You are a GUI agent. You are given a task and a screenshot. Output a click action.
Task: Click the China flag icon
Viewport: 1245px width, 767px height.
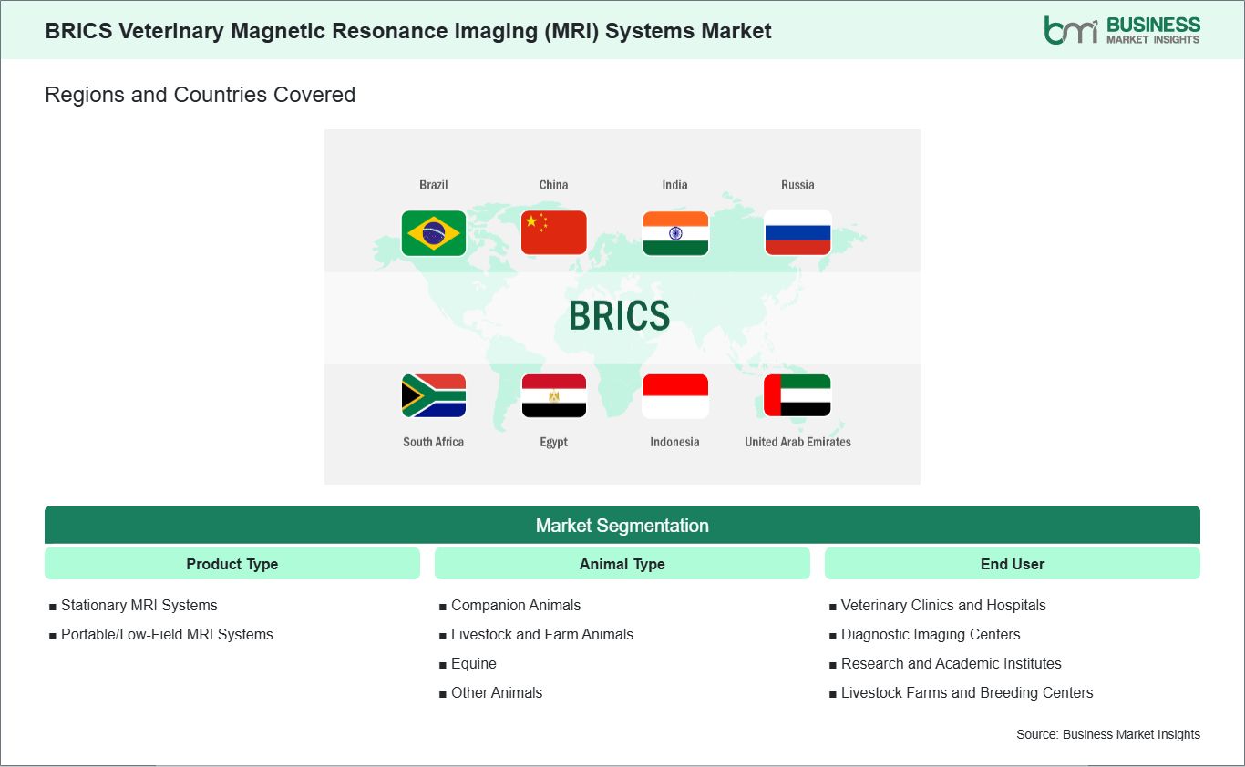554,233
